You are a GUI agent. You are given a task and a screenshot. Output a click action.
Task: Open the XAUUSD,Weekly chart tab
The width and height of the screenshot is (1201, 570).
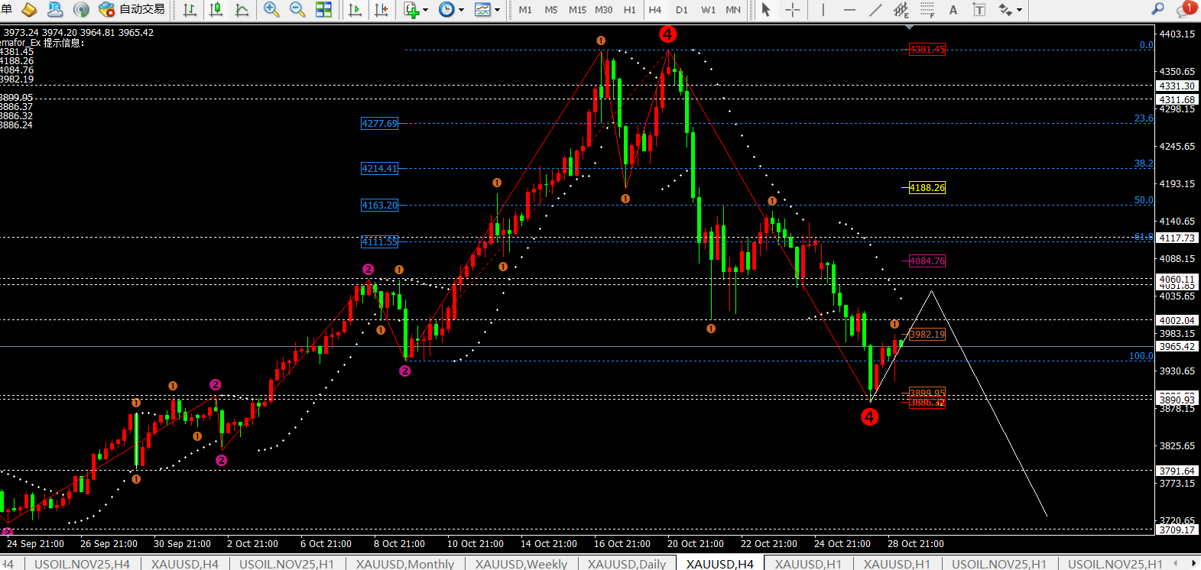pos(521,564)
